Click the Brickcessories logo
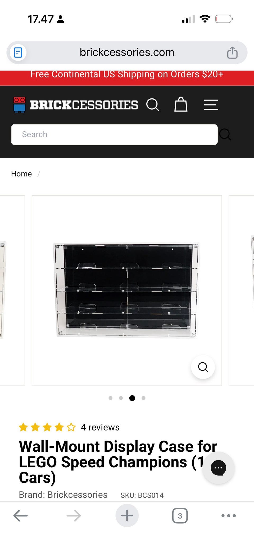Screen dimensions: 254x552 coord(76,105)
